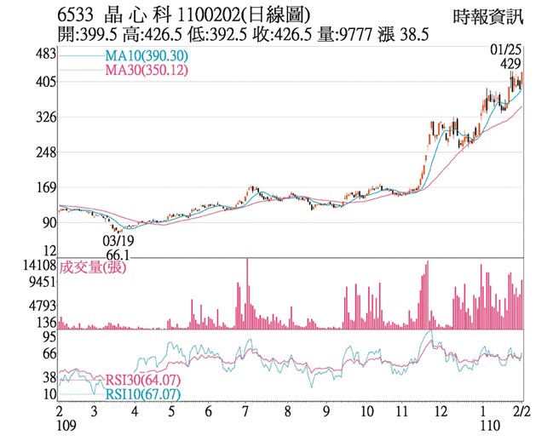Click the month 7 label on x-axis
The height and width of the screenshot is (447, 559).
coord(246,410)
